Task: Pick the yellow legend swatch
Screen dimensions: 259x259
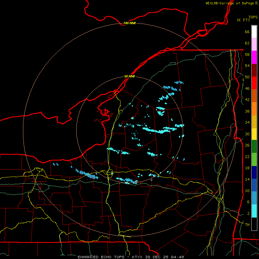Action: [x=254, y=134]
